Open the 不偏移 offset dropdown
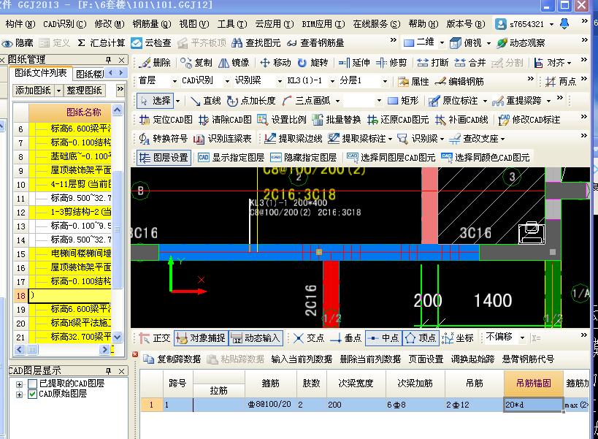598x439 pixels. point(523,338)
